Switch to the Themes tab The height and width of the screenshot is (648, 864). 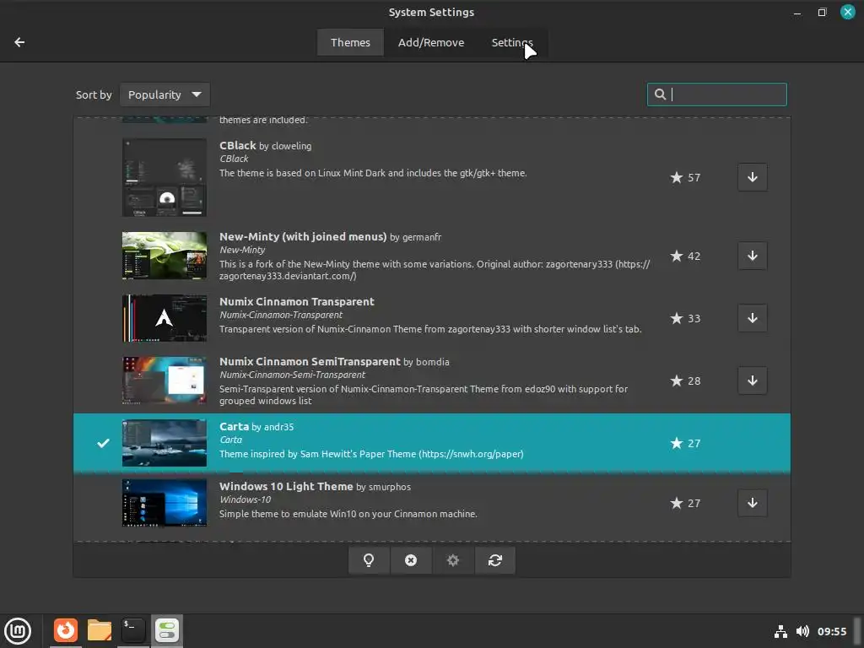coord(350,42)
